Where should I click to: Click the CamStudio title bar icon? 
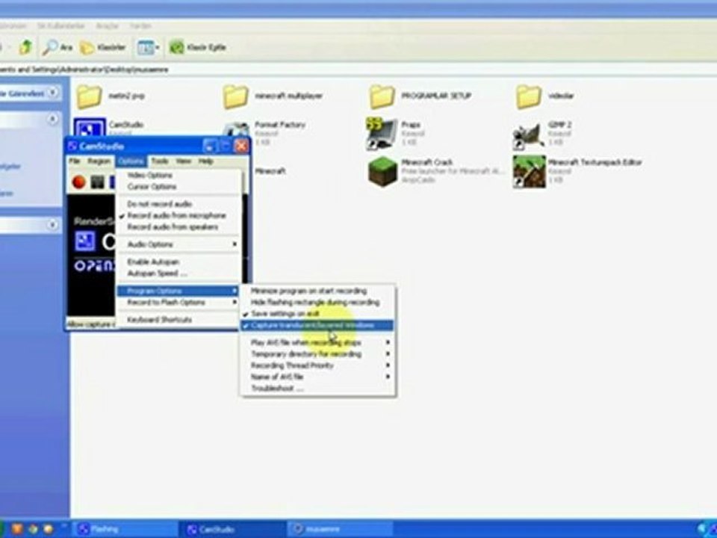(72, 146)
